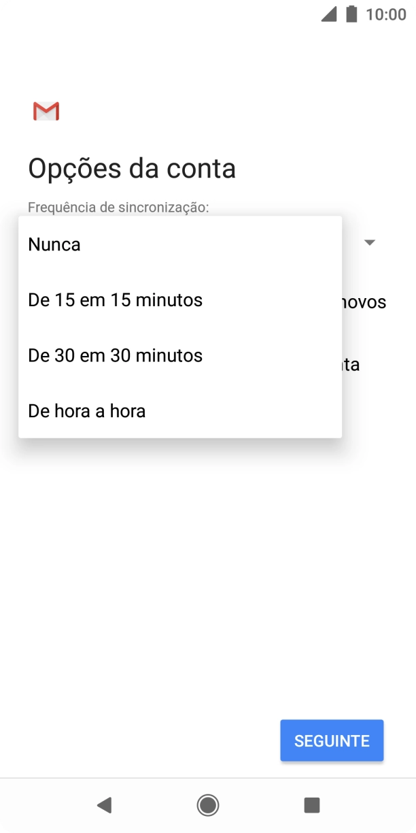Select "De hora a hora" sync frequency
The image size is (416, 833).
86,411
